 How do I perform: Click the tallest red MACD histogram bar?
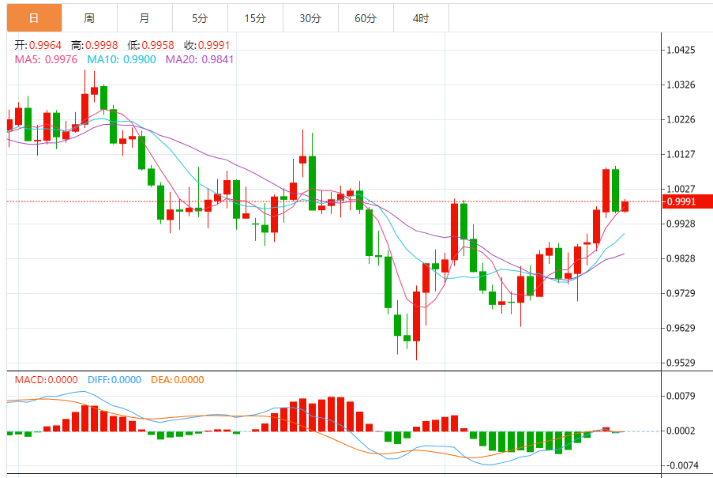pyautogui.click(x=331, y=414)
